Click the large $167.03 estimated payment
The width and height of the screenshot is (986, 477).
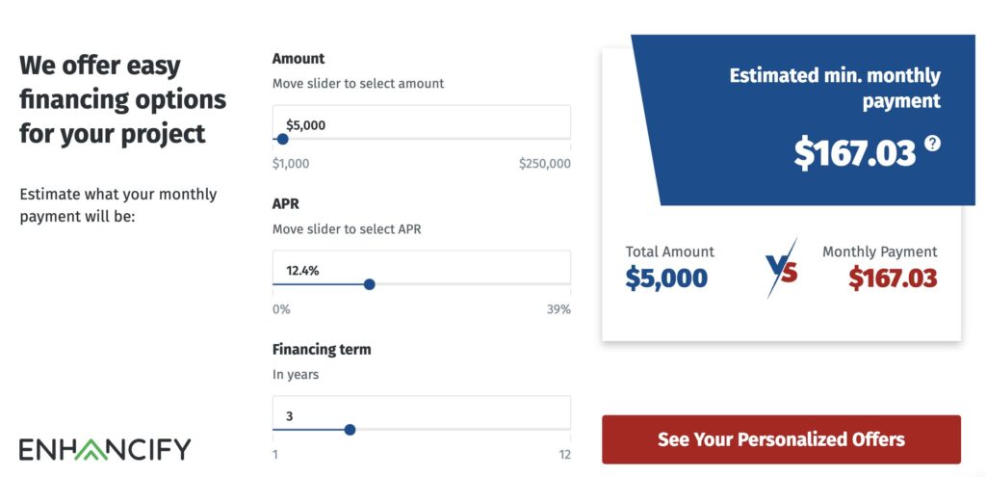click(x=855, y=153)
